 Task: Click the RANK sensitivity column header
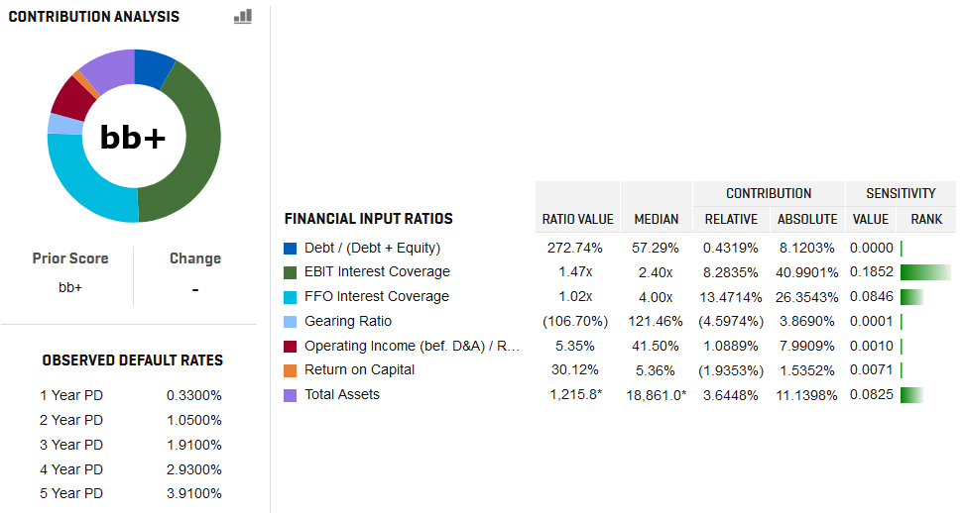[926, 219]
